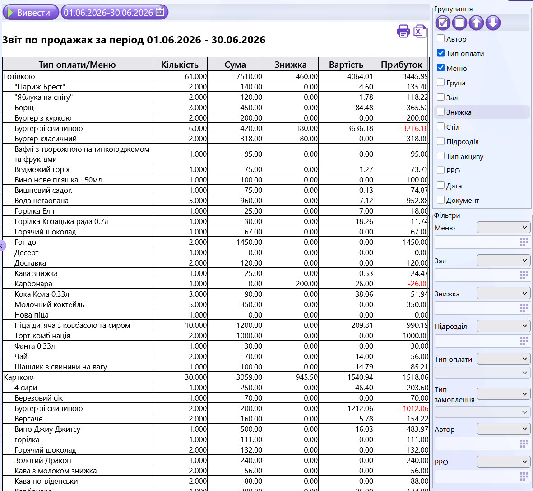
Task: Enable grouping by Підрозділ
Action: tap(440, 141)
